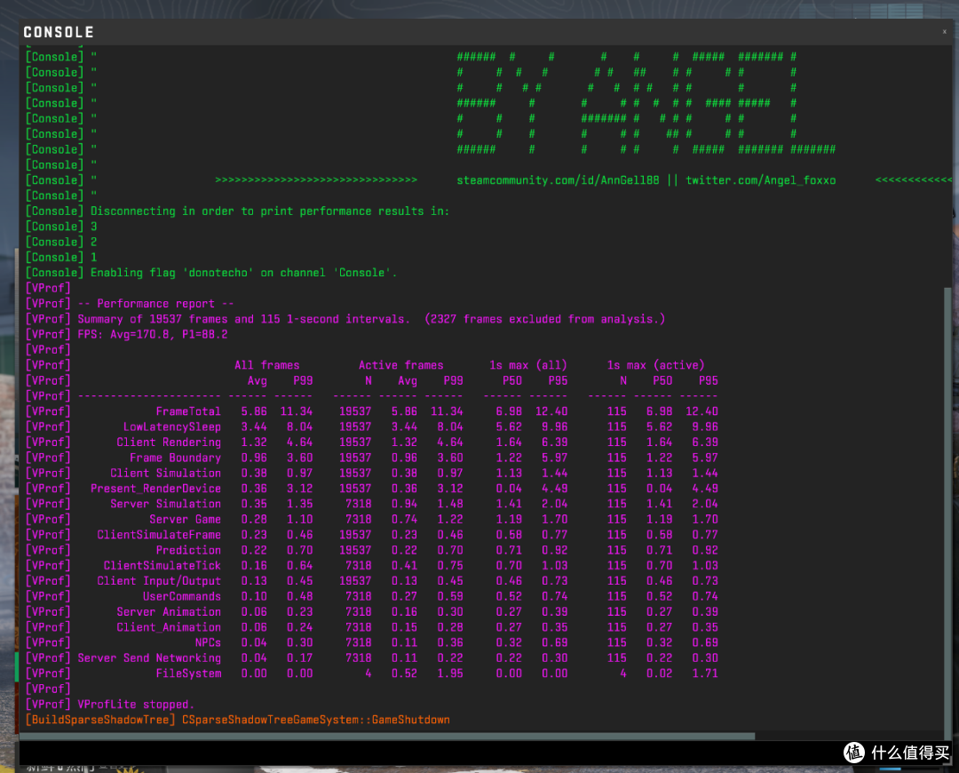Click the 'All frames' column header
This screenshot has width=959, height=773.
tap(266, 365)
